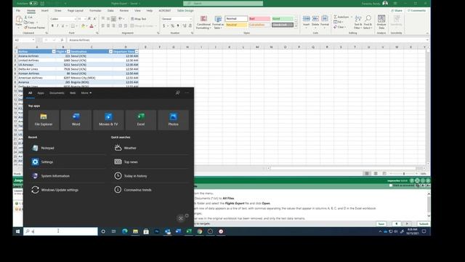Open File Explorer from Top apps
The width and height of the screenshot is (465, 262).
click(44, 119)
